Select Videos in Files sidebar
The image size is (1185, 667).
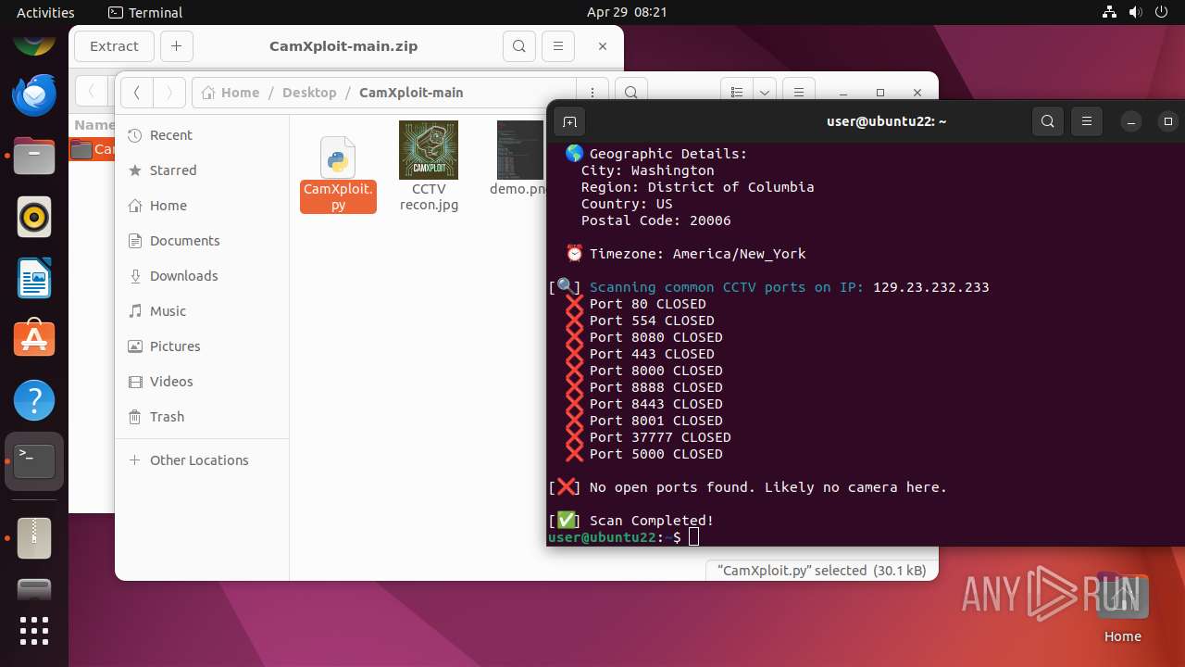(202, 382)
